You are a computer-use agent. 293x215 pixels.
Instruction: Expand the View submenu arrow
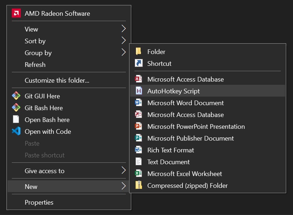click(124, 29)
